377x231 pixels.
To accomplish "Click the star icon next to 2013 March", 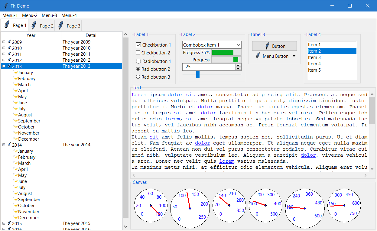I will (15, 85).
